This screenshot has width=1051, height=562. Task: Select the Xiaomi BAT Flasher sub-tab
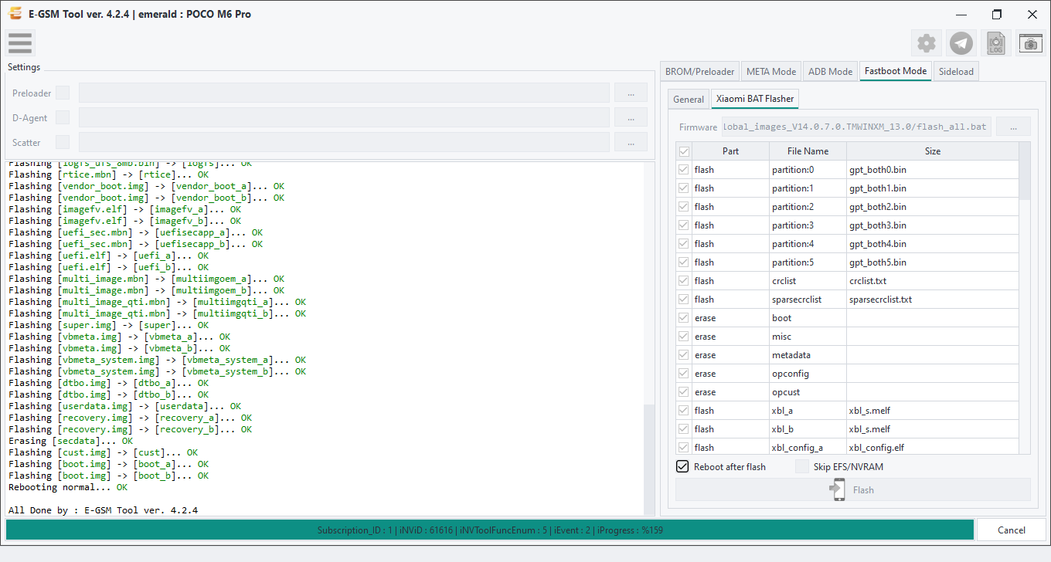click(x=755, y=99)
